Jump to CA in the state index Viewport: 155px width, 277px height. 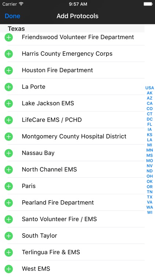(x=149, y=103)
